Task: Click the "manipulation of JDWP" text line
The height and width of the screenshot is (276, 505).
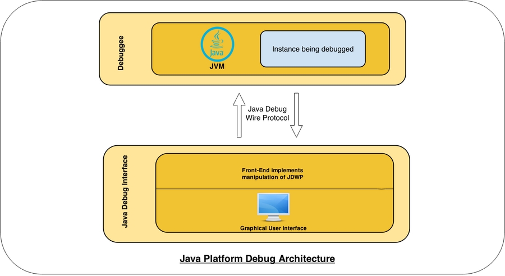Action: 273,177
